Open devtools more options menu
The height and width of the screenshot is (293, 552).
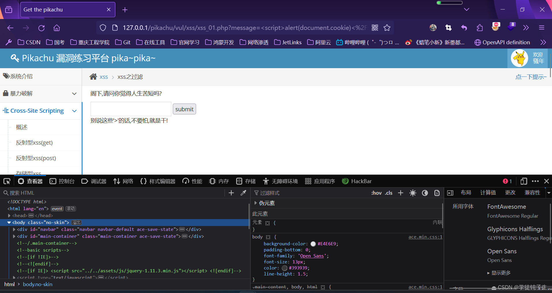[535, 181]
